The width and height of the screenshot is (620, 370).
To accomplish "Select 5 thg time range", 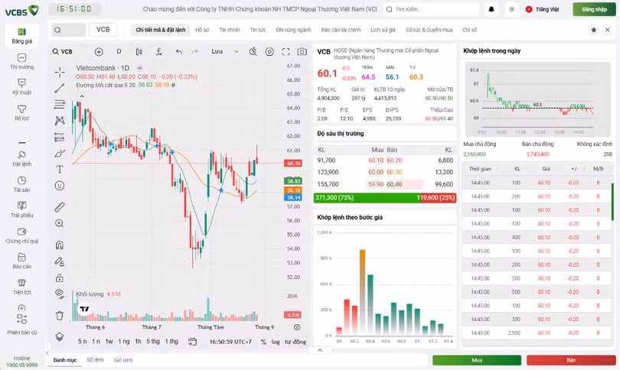I will pyautogui.click(x=153, y=342).
